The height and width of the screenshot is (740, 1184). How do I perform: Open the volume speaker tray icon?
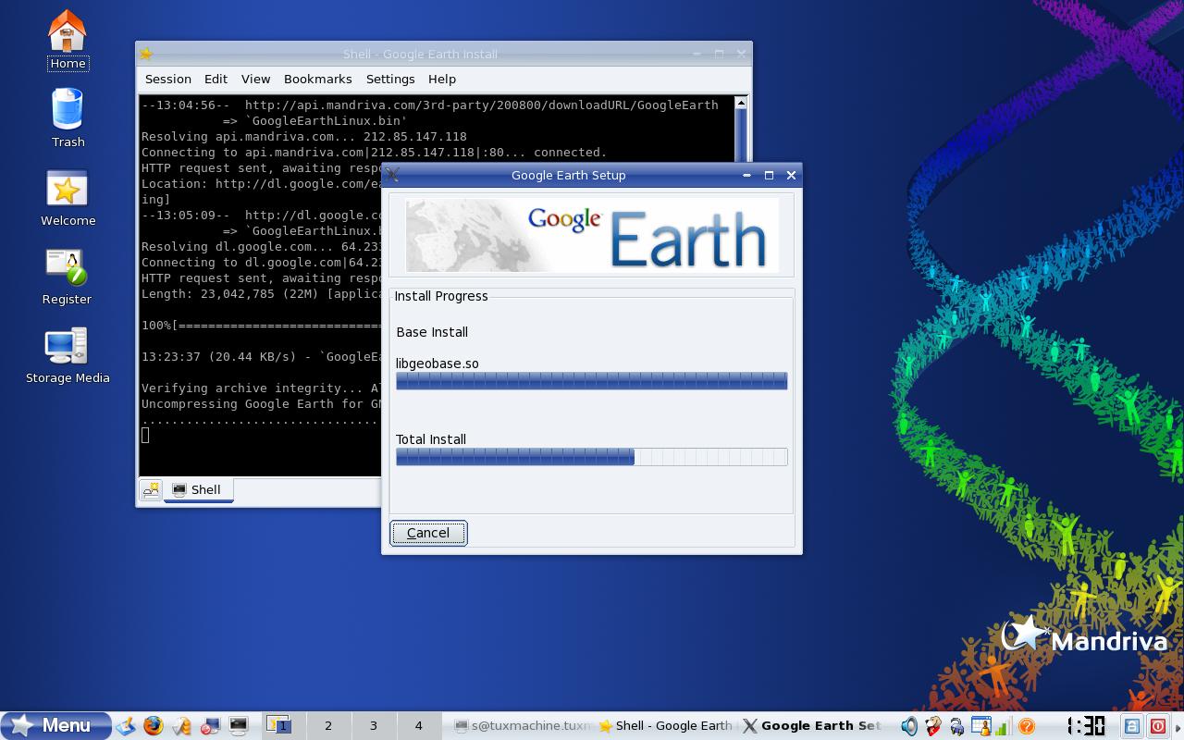click(910, 726)
